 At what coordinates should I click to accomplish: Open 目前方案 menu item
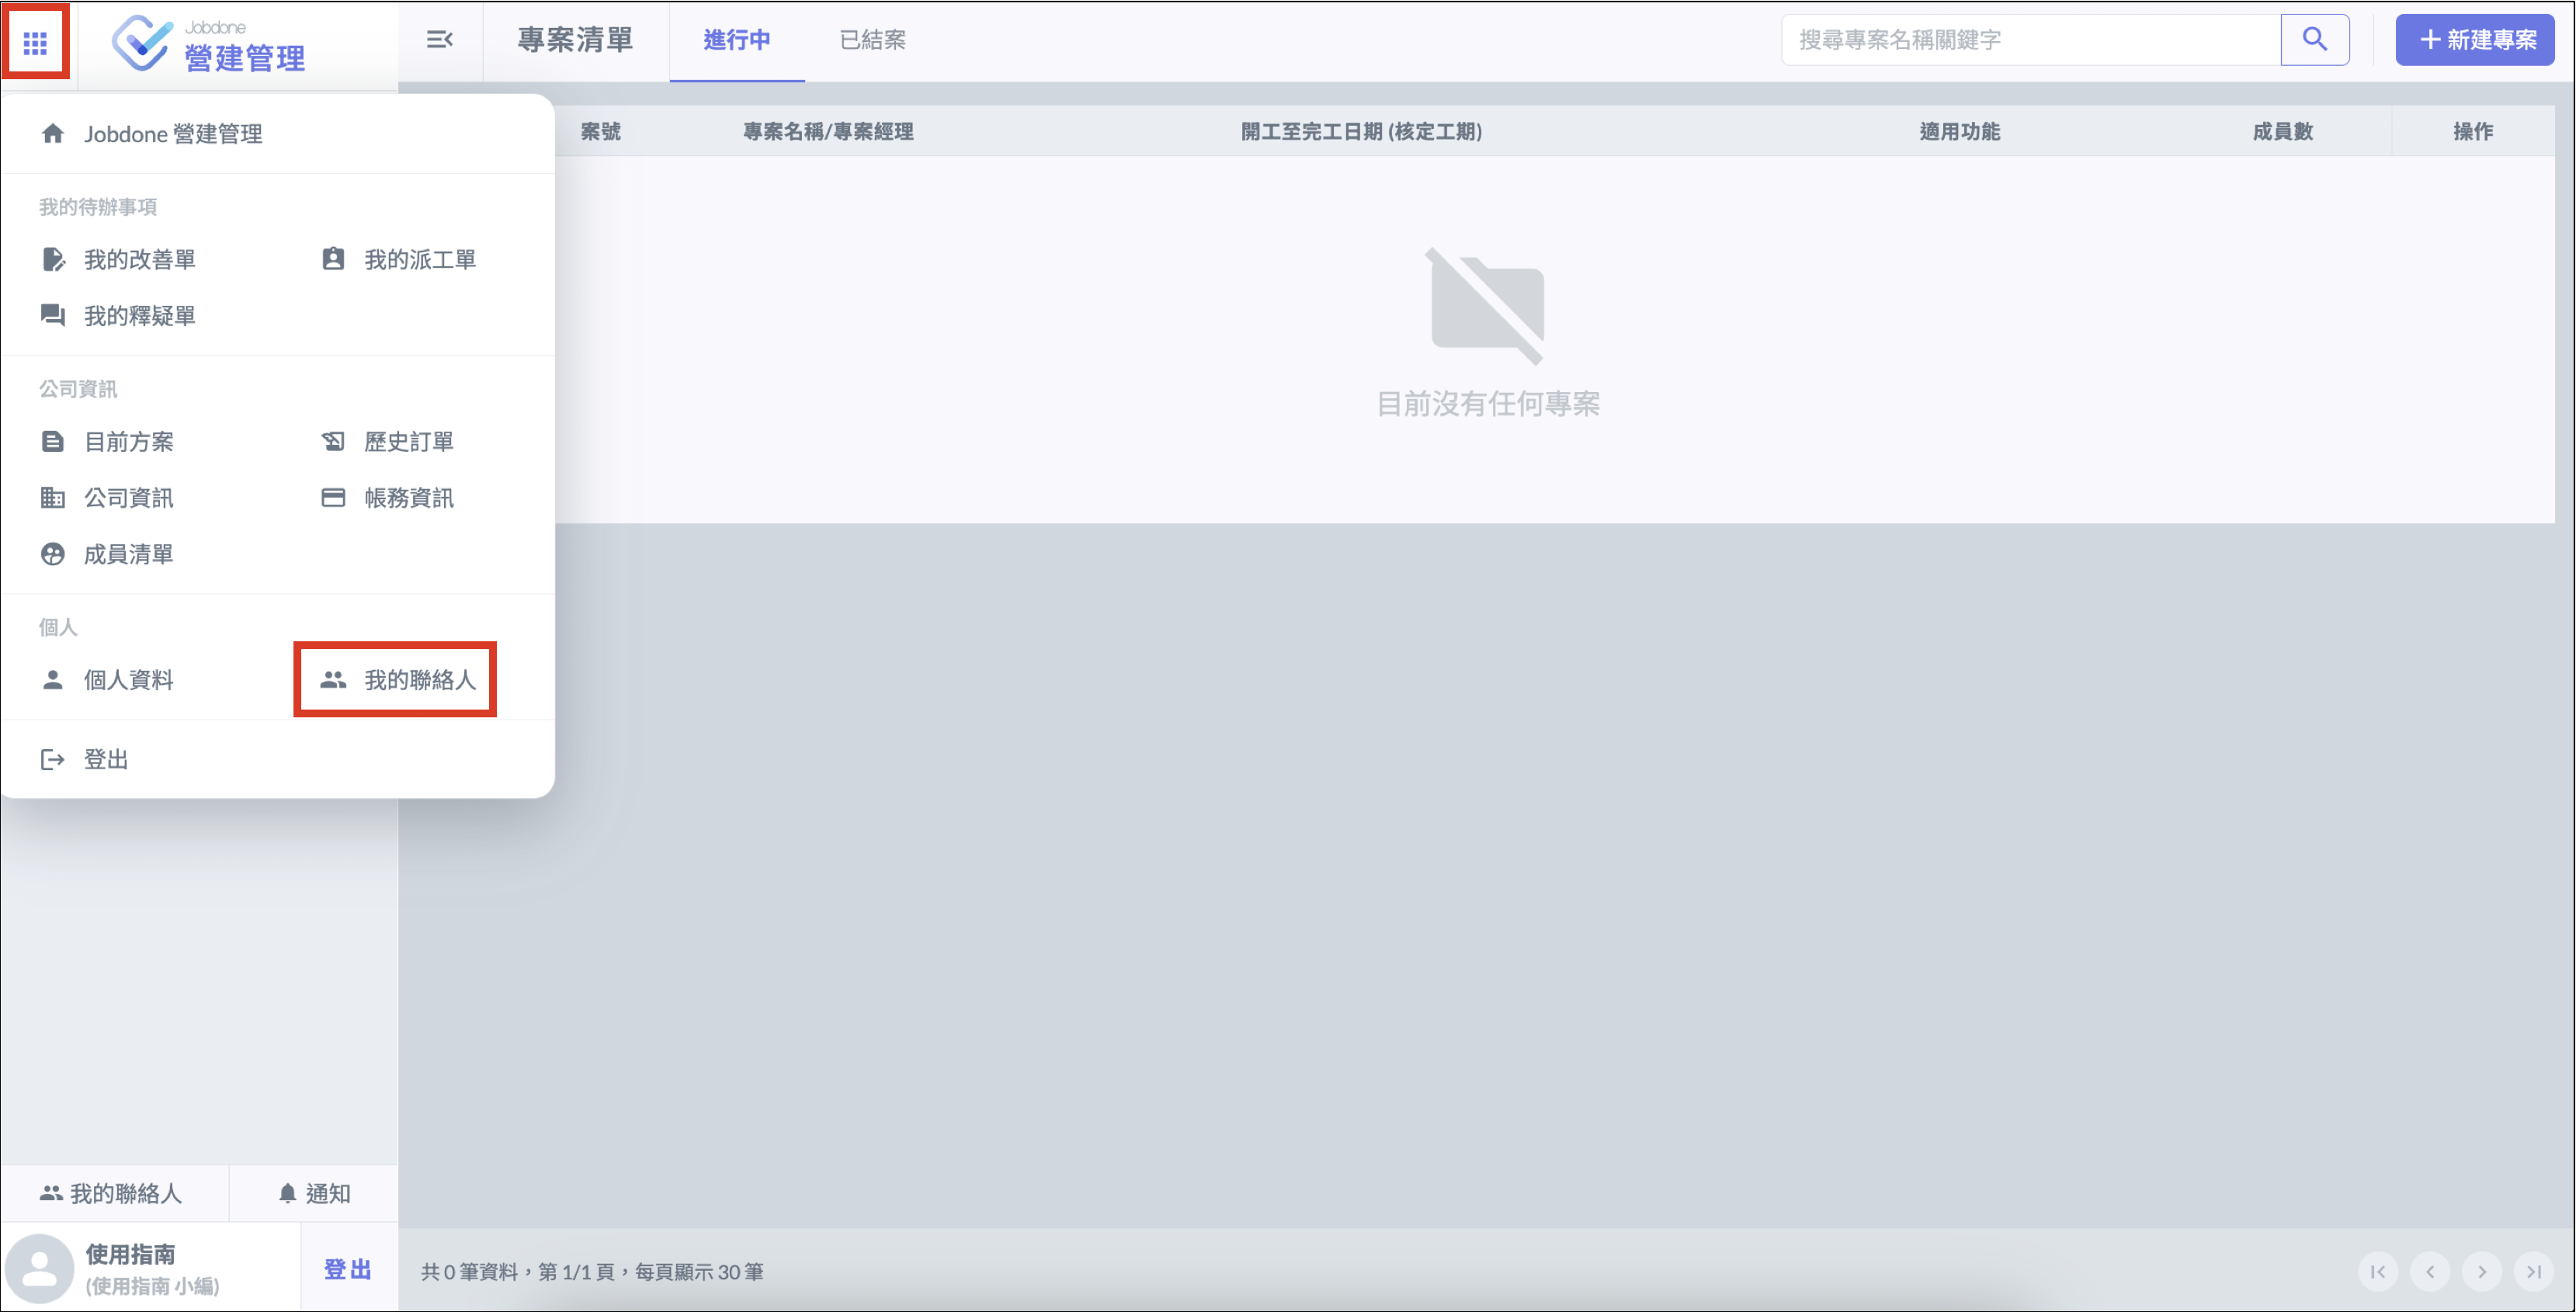coord(128,442)
